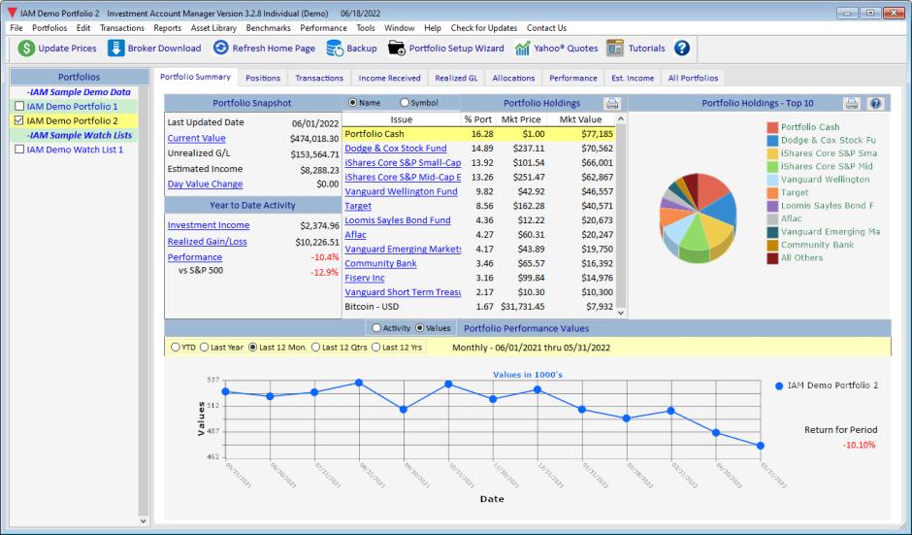Open the Fiserv Inc holding link
Image resolution: width=912 pixels, height=535 pixels.
click(365, 279)
